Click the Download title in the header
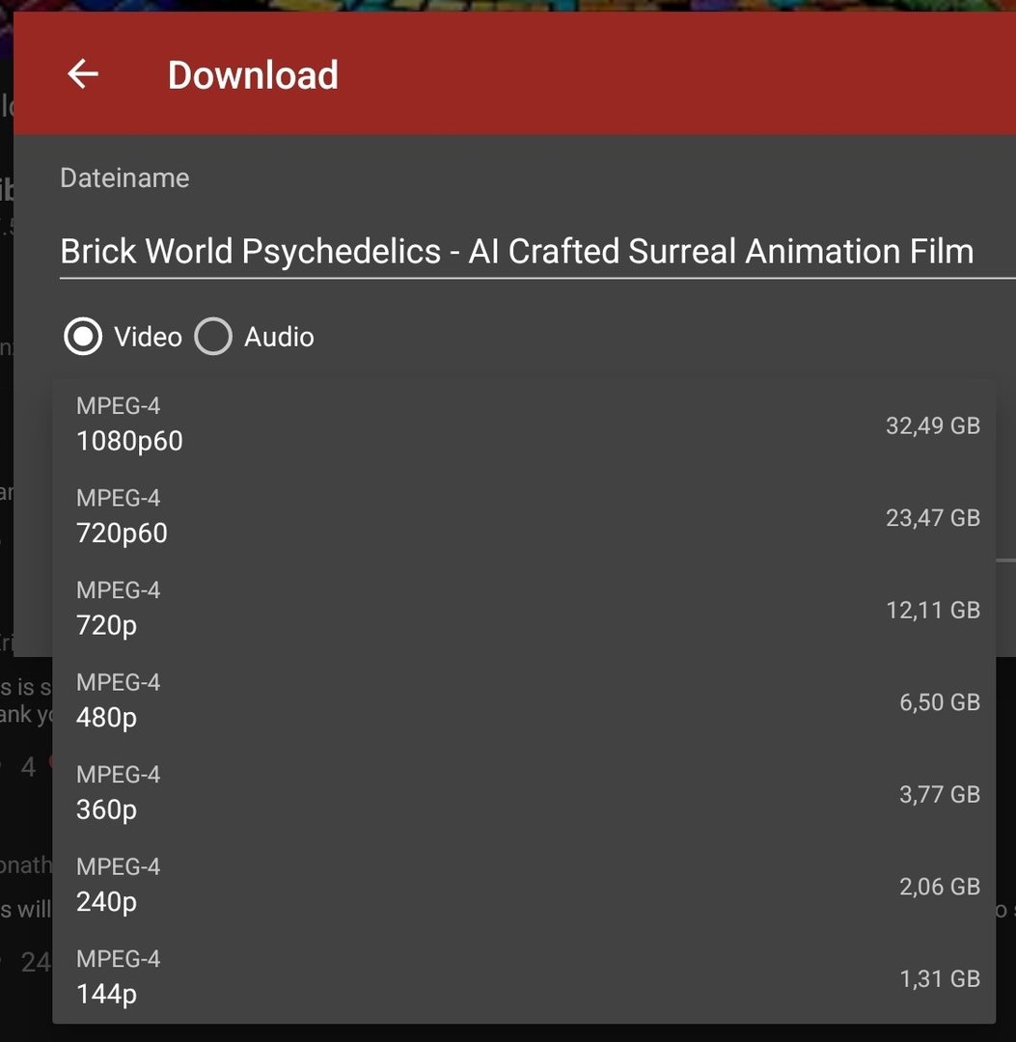 pyautogui.click(x=253, y=75)
